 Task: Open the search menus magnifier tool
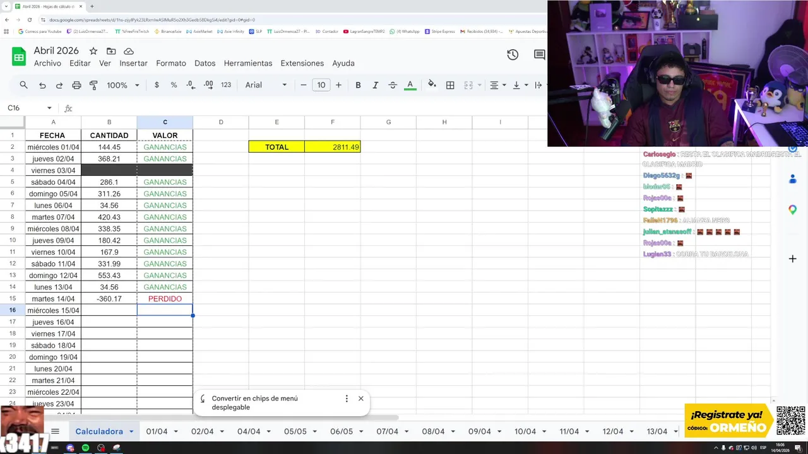(23, 85)
